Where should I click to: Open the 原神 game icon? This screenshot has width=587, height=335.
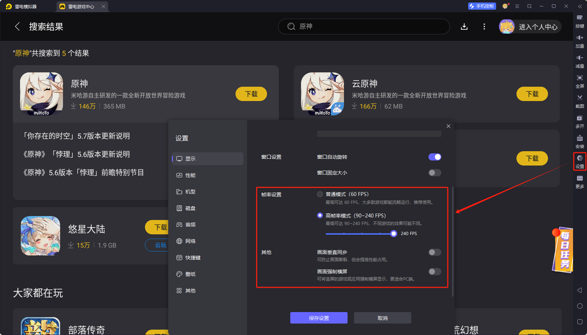[42, 94]
